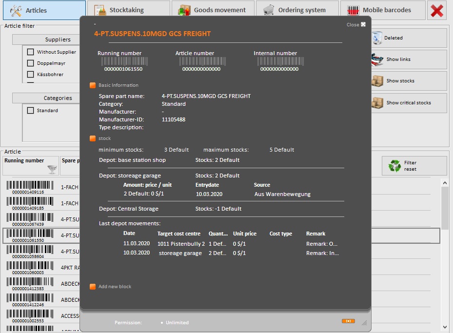Toggle the Standard category checkbox
Image resolution: width=453 pixels, height=333 pixels.
pyautogui.click(x=30, y=111)
